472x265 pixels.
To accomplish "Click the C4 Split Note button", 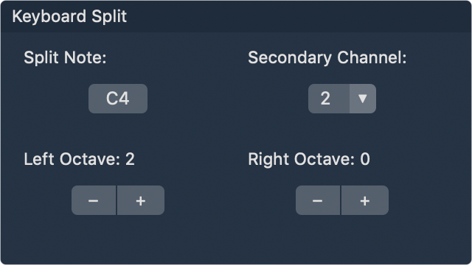I will [118, 99].
